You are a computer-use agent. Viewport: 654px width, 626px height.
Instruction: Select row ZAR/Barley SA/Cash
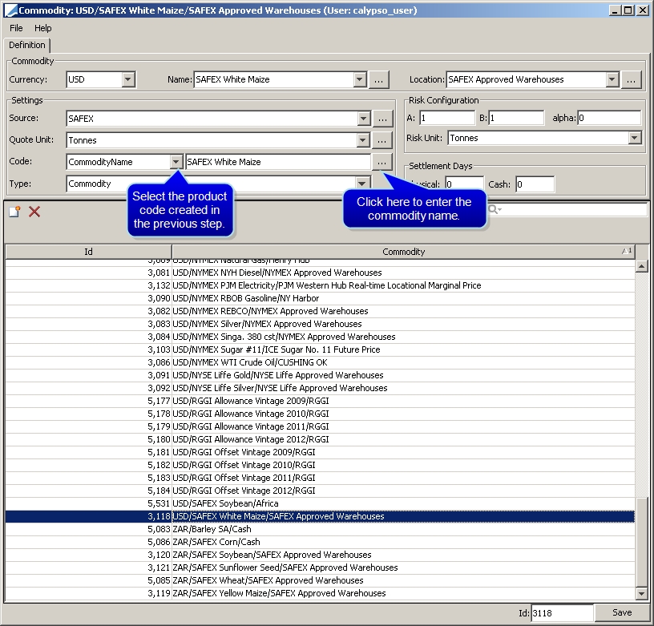[320, 529]
